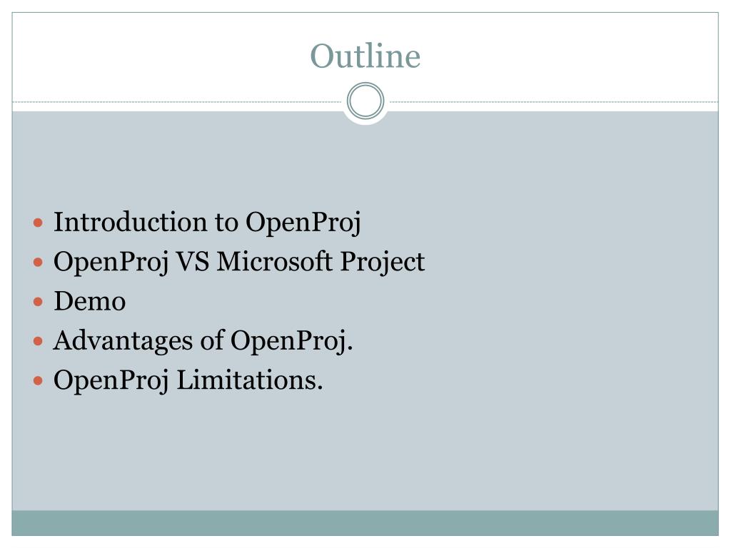Click the circle ornament below the title
This screenshot has height=548, width=731.
point(365,101)
